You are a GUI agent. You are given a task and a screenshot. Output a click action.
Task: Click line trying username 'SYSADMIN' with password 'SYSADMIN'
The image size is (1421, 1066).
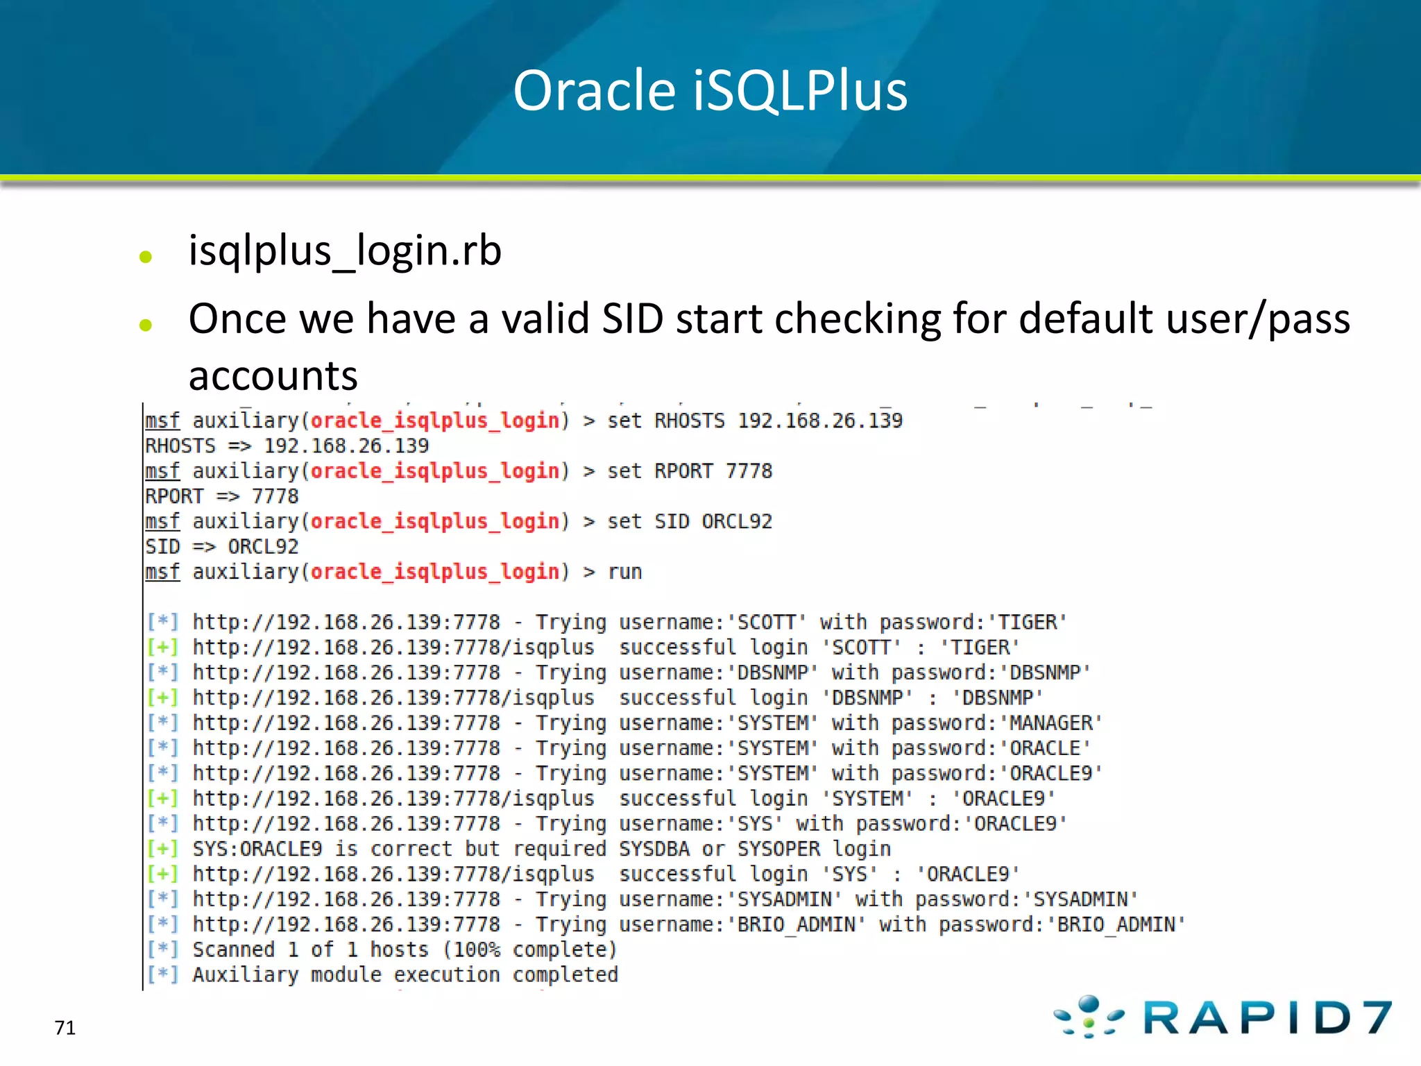(x=642, y=899)
